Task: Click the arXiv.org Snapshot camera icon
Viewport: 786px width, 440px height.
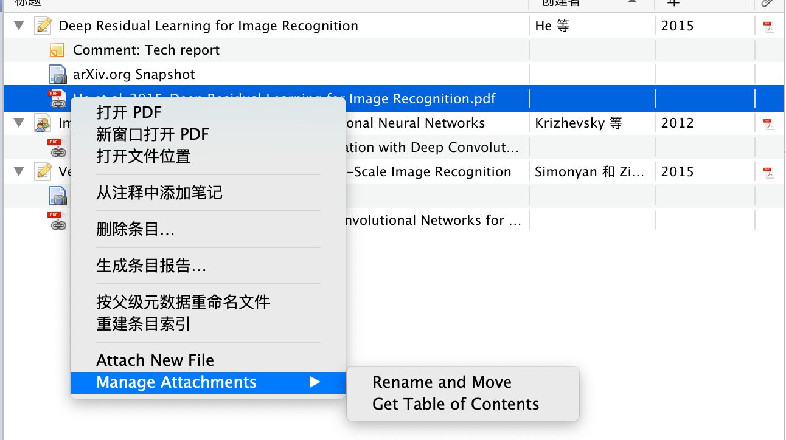Action: point(57,75)
